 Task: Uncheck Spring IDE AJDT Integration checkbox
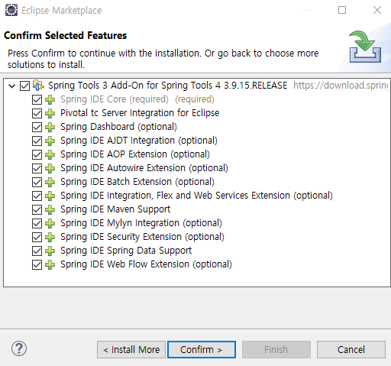coord(37,141)
